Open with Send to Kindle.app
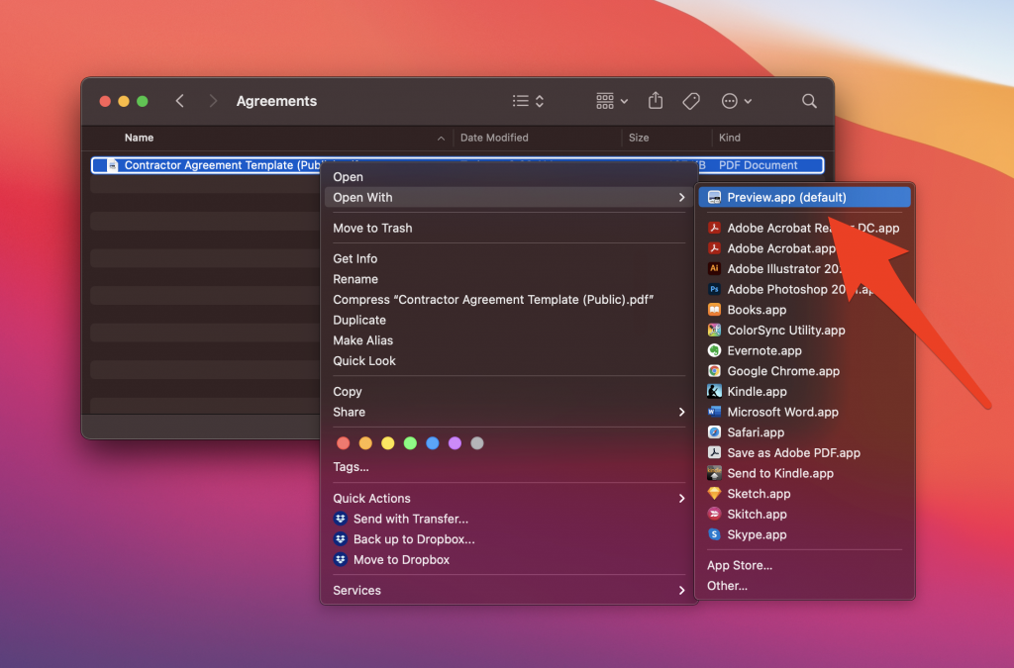 pos(804,474)
